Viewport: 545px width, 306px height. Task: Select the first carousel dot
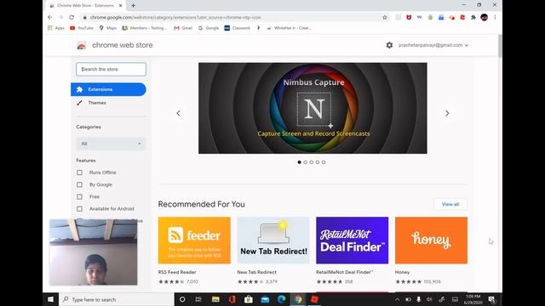[x=299, y=162]
